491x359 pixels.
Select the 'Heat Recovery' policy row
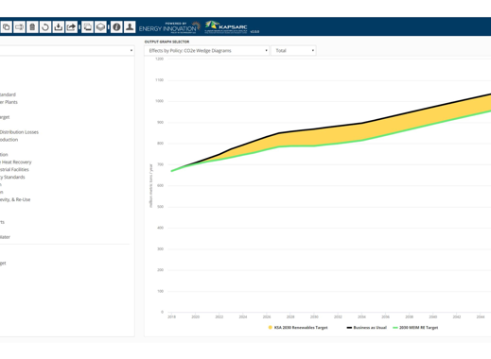(x=16, y=162)
